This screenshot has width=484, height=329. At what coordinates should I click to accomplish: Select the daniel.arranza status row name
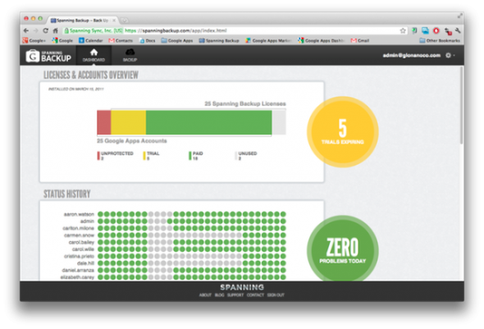coord(78,270)
